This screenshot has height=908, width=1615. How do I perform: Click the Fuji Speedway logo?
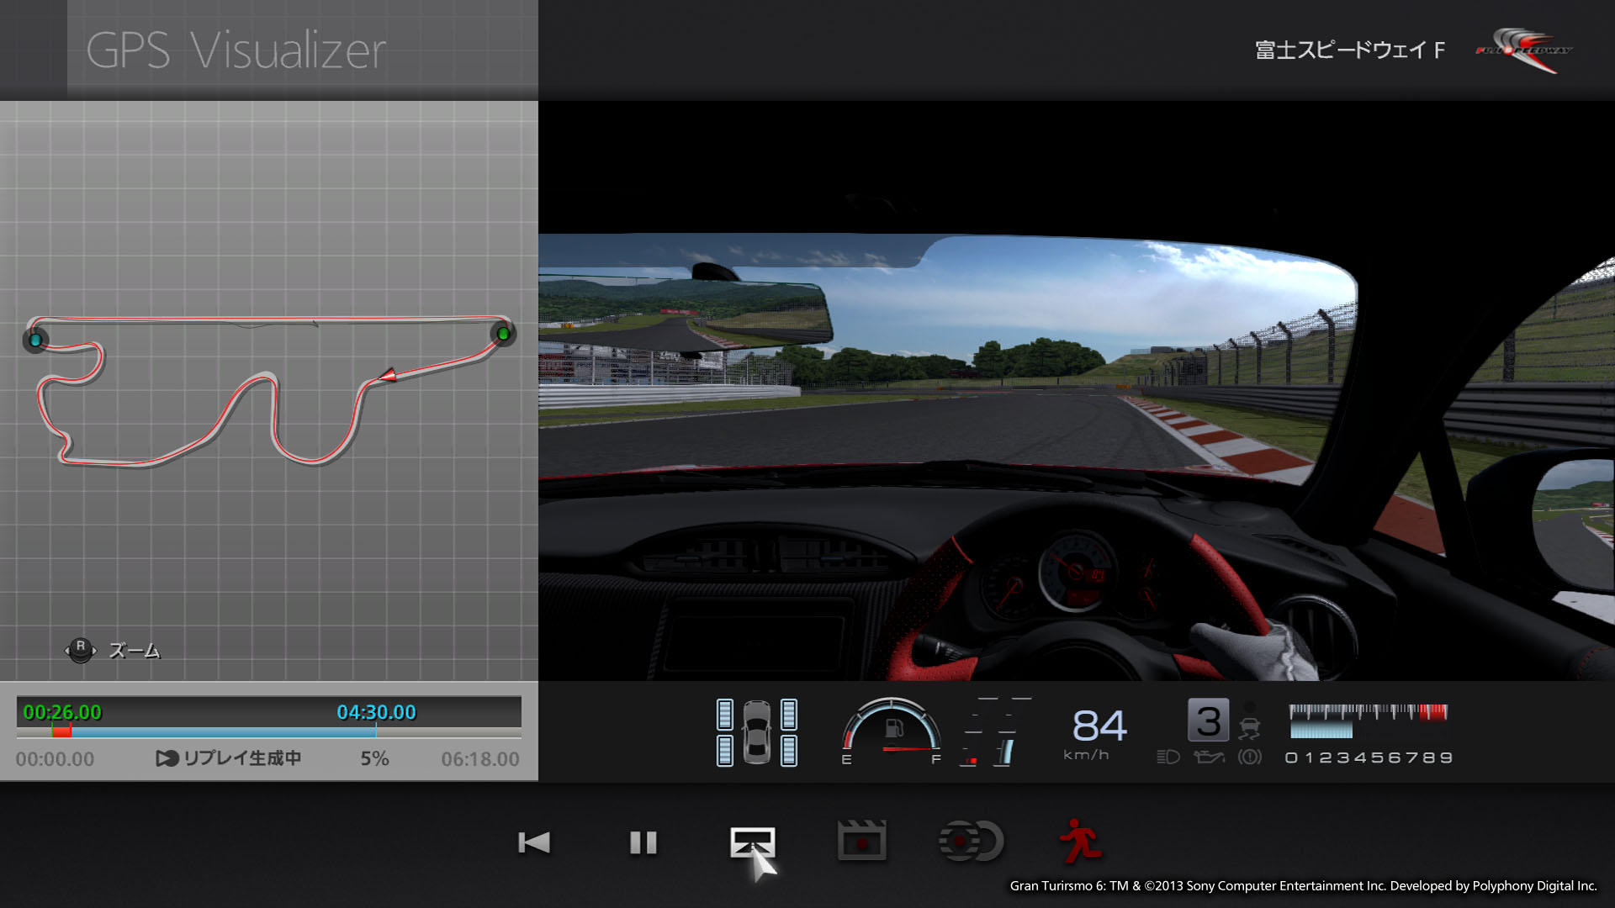1524,50
